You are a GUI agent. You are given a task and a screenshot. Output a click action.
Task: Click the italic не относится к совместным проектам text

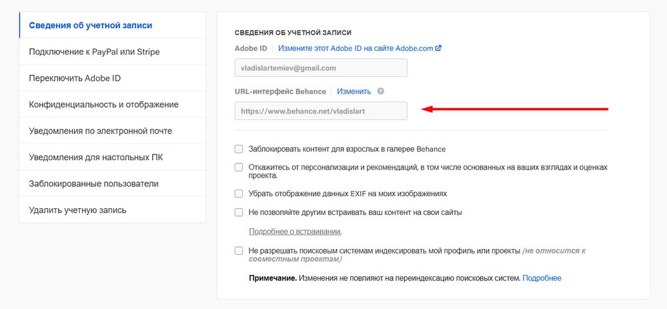[417, 254]
